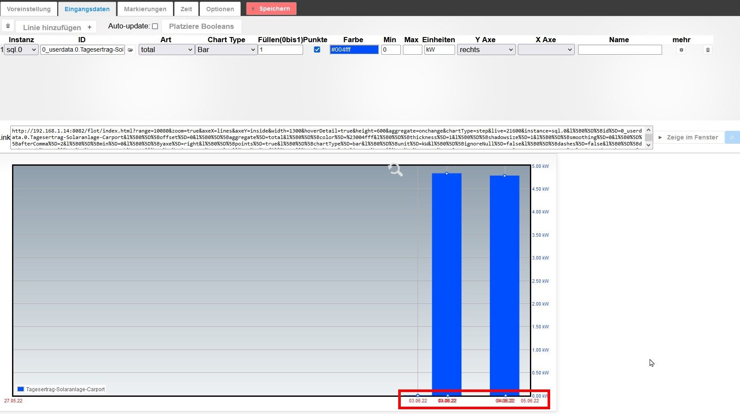This screenshot has height=414, width=740.
Task: Click Linie hinzufügen to add a line
Action: 56,27
